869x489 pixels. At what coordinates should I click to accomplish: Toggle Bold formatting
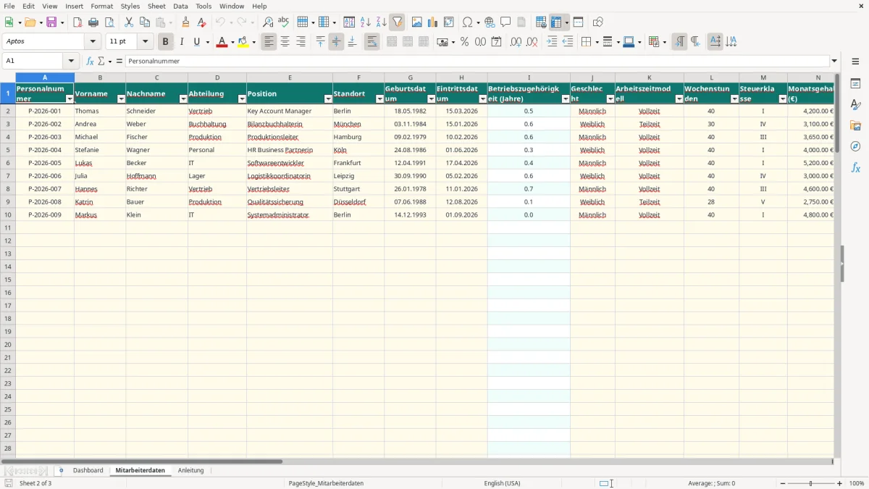coord(165,42)
